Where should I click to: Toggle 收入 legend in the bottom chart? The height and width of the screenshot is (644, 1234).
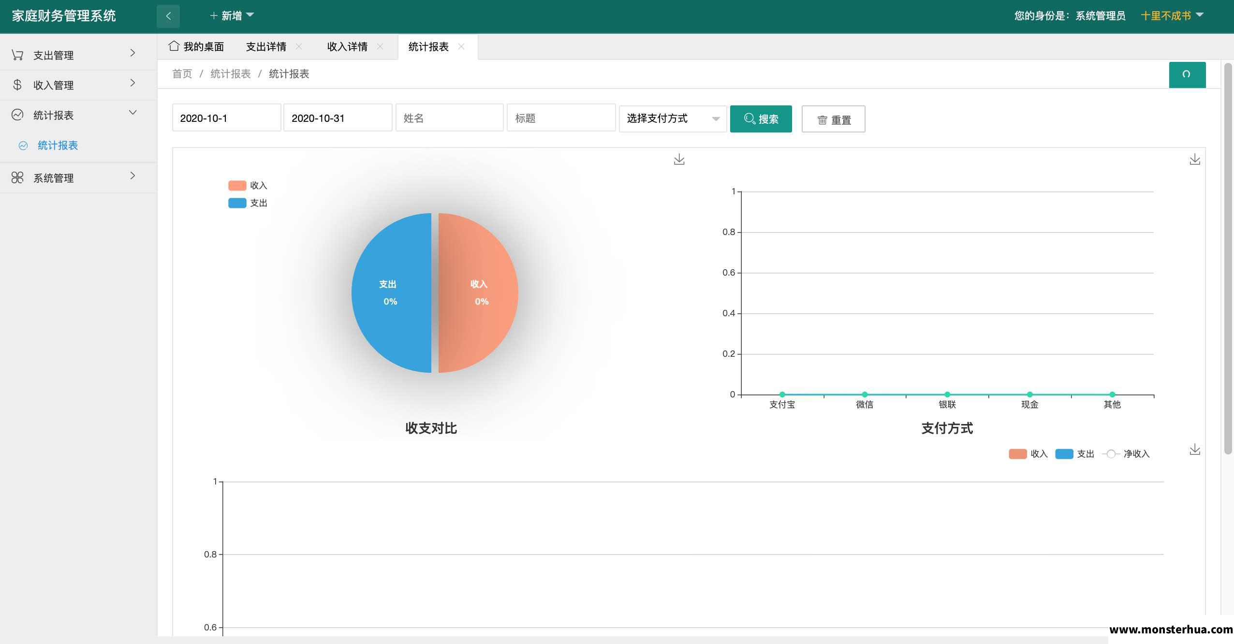point(1028,454)
